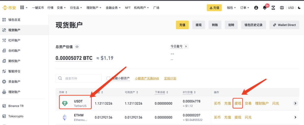Click the ETHW coin icon
Screen dimensions: 304x125
pos(65,117)
